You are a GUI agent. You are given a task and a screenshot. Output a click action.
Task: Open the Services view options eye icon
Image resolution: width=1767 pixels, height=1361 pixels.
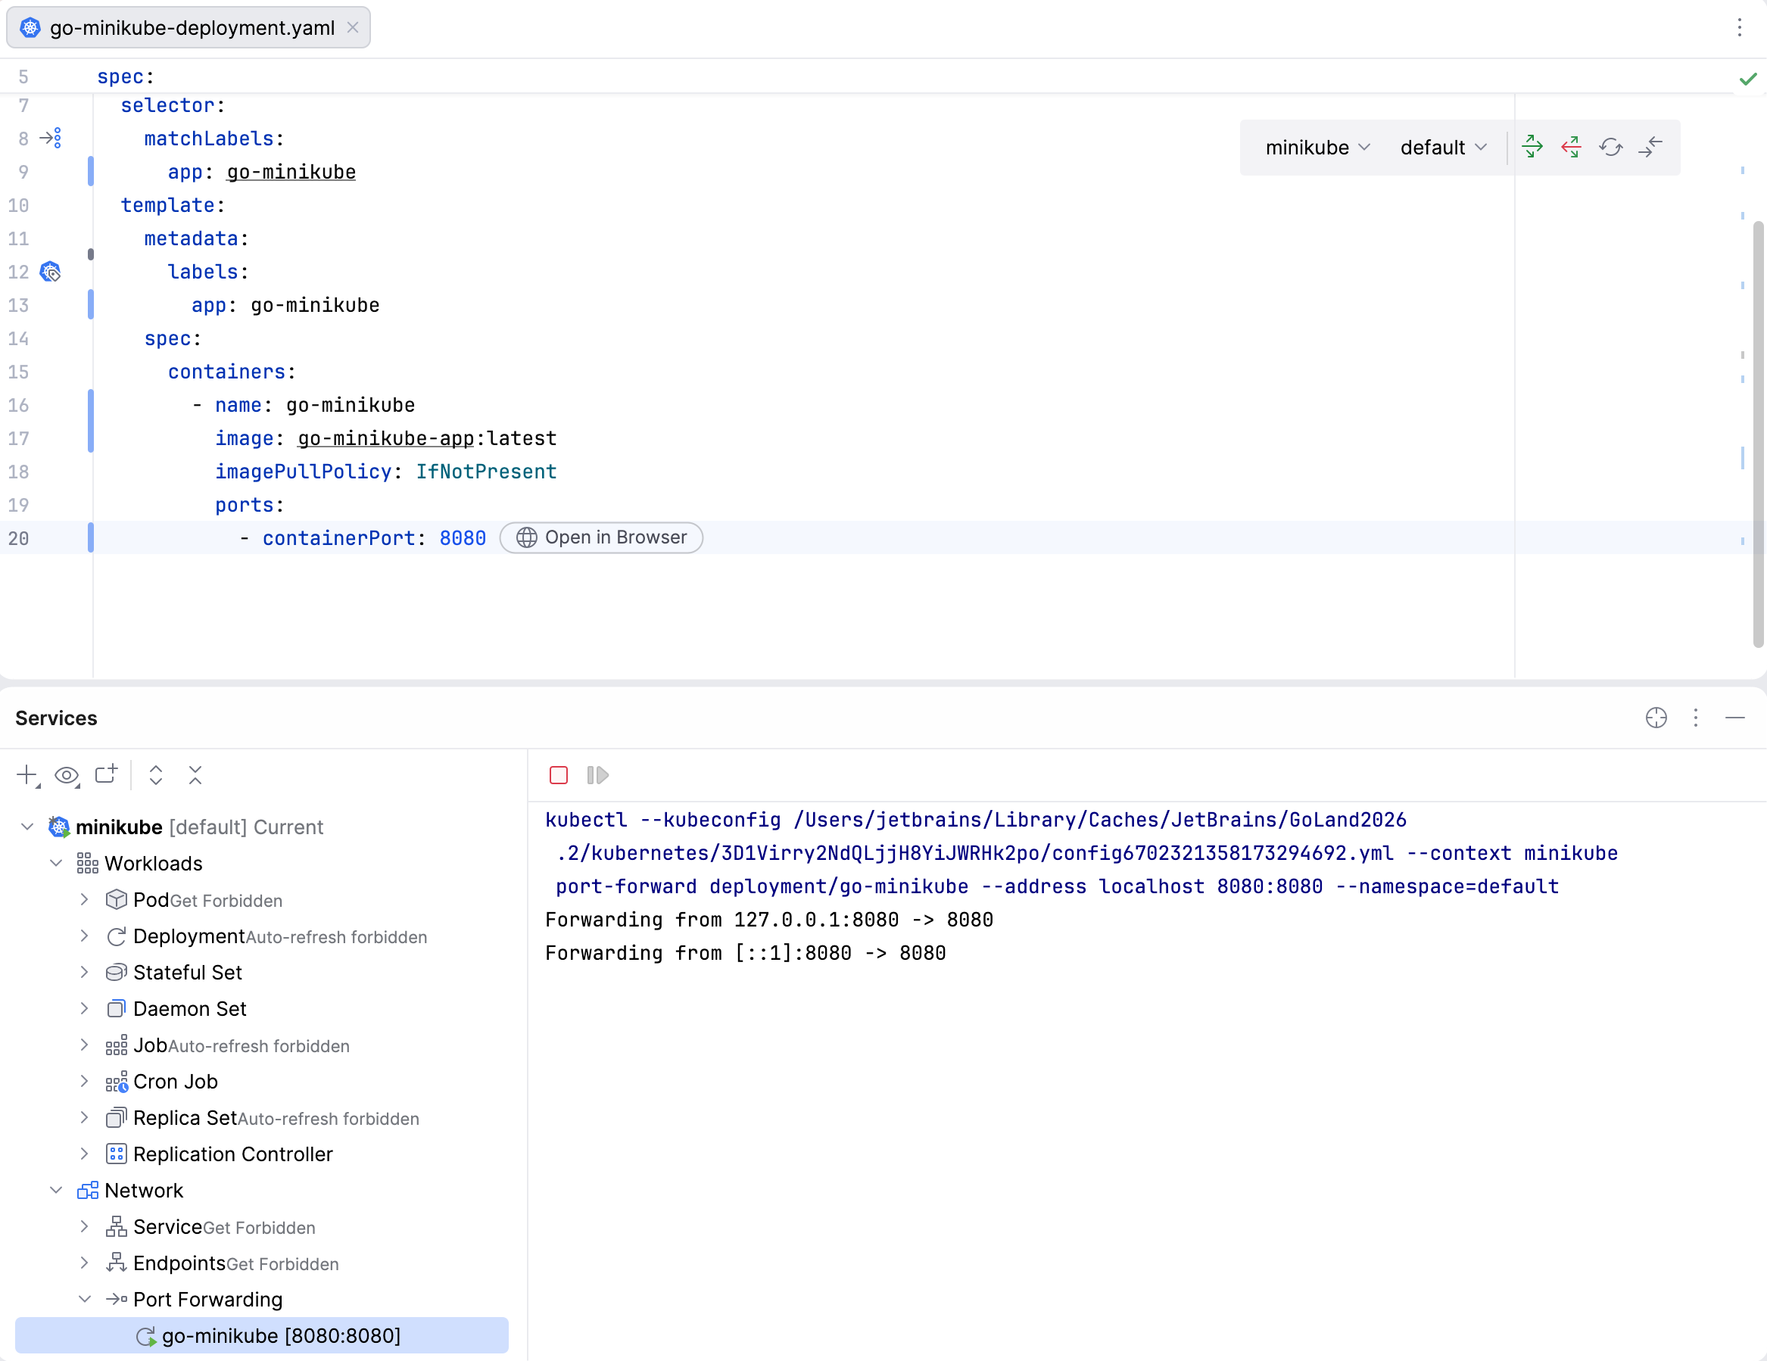click(67, 775)
